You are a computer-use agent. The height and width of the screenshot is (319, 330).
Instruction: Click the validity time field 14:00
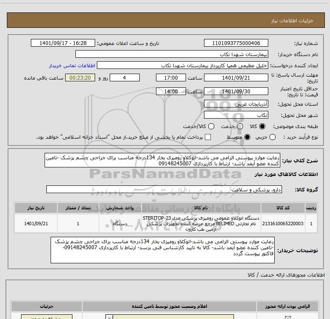coord(171,92)
